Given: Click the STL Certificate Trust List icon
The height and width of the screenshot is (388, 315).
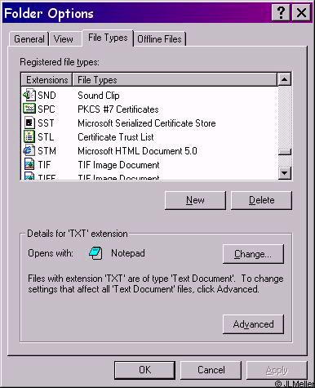Looking at the screenshot, I should click(x=29, y=136).
